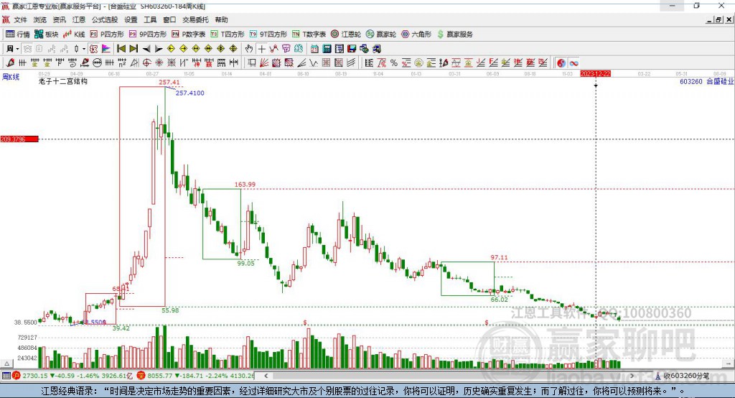
Task: Open the 资讯 menu
Action: (x=59, y=19)
